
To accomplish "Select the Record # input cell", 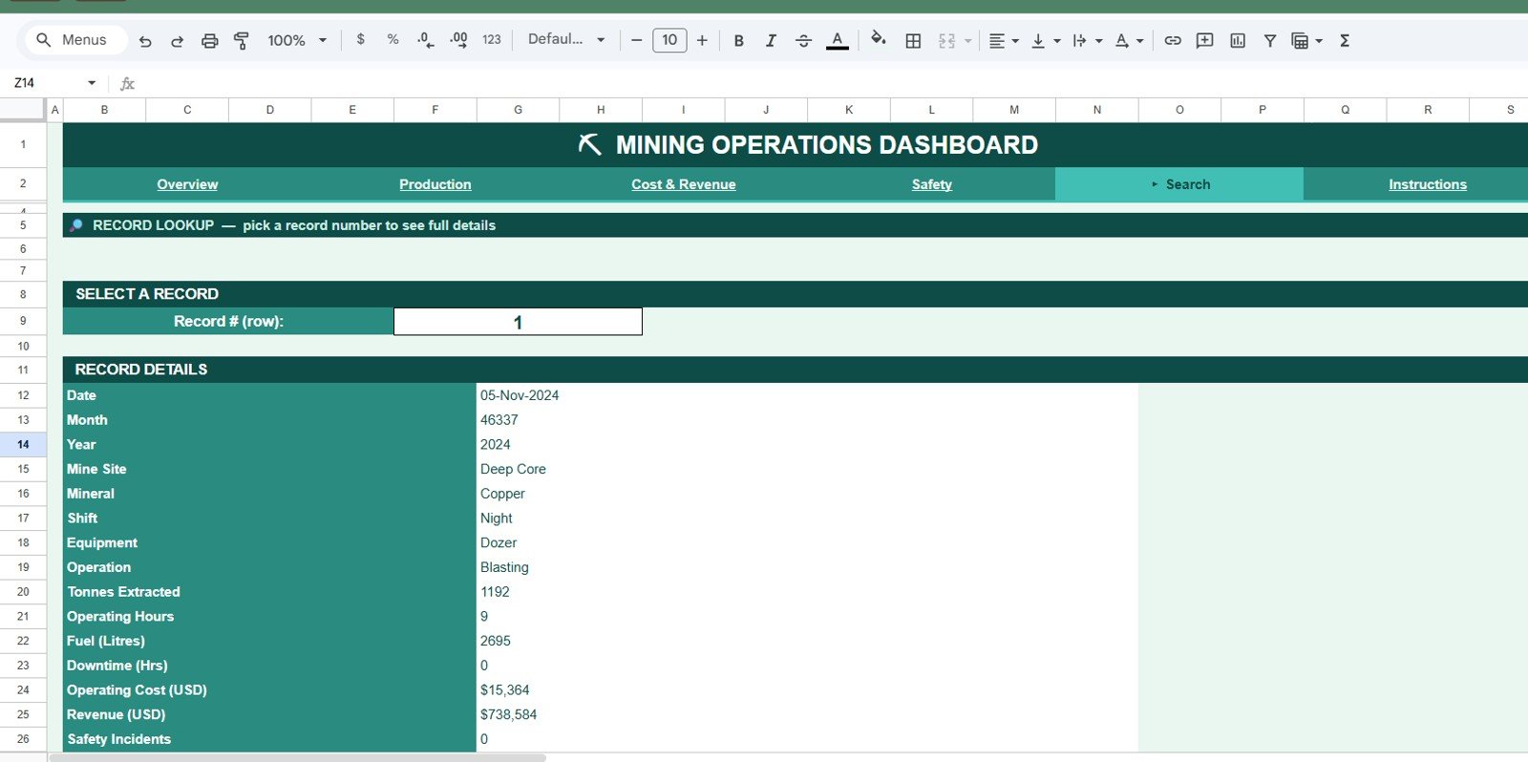I will pyautogui.click(x=518, y=322).
